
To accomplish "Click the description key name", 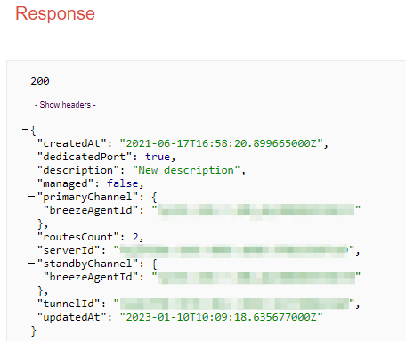I will pyautogui.click(x=78, y=170).
